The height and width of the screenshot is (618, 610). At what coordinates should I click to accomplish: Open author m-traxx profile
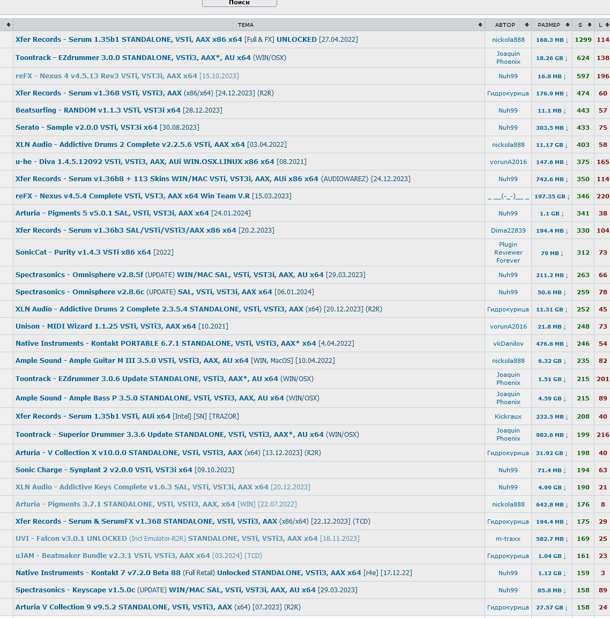coord(508,539)
